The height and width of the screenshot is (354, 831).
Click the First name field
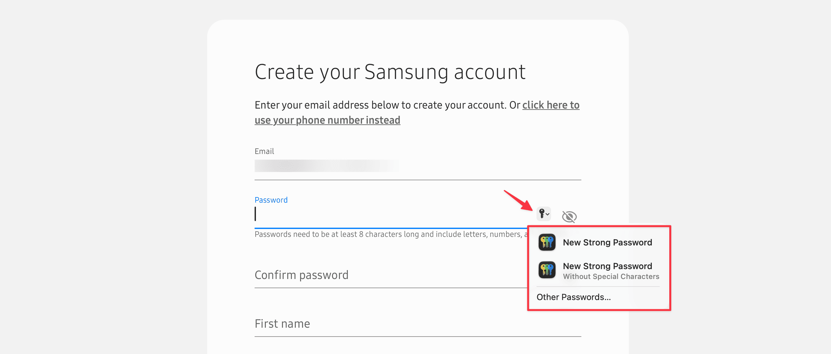417,324
